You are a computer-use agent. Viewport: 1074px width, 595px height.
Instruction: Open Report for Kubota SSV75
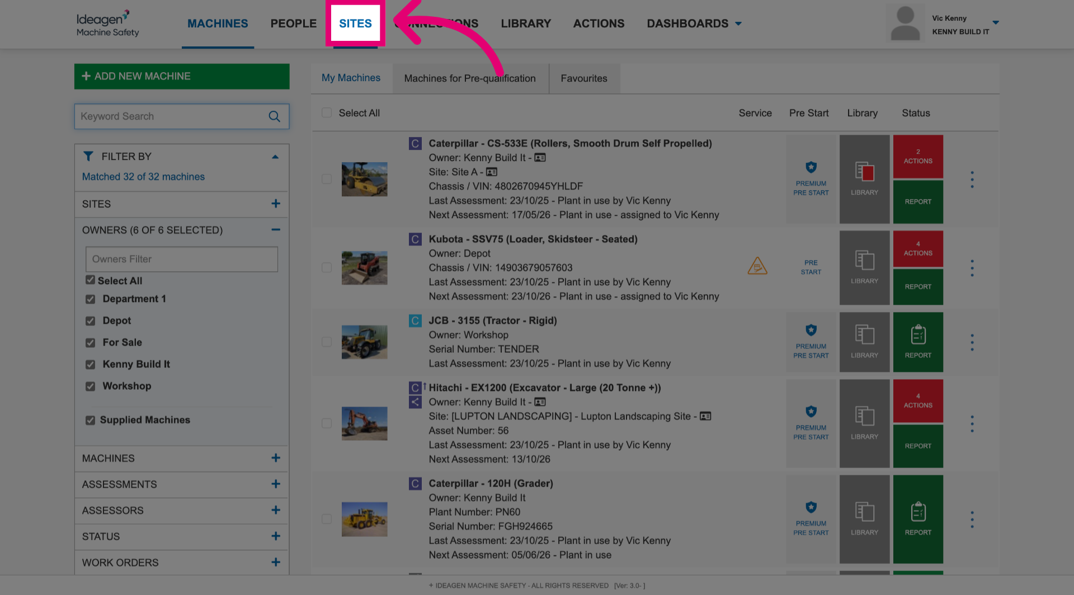(x=918, y=287)
